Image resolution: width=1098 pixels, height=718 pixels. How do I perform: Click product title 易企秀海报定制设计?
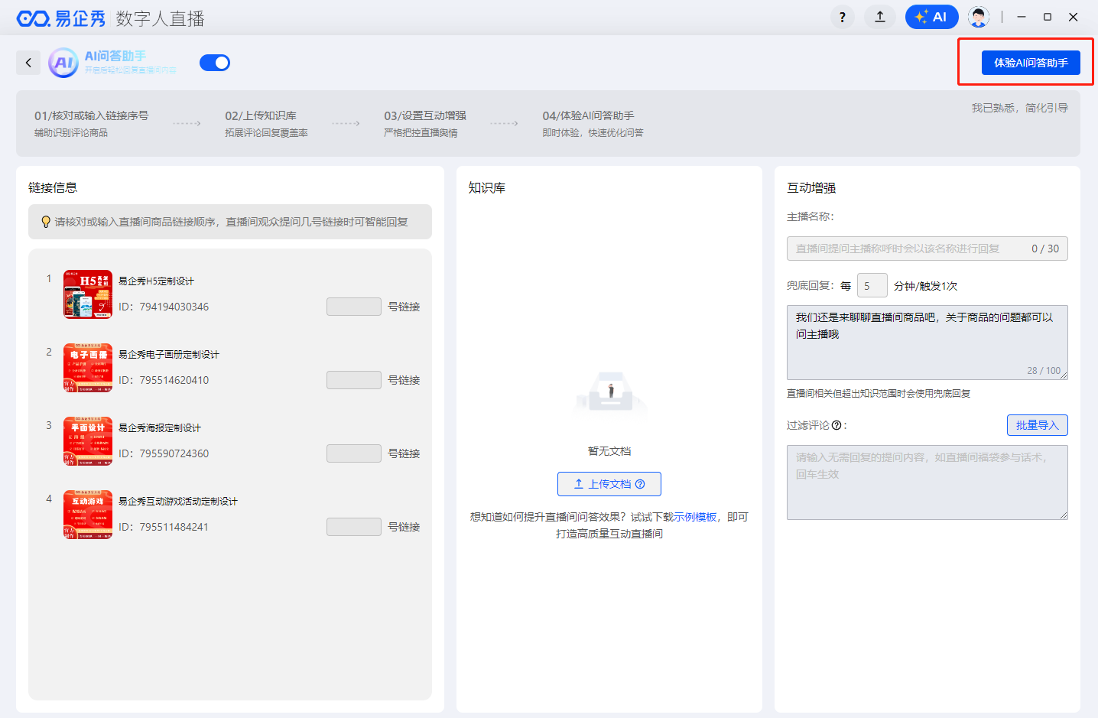coord(159,428)
